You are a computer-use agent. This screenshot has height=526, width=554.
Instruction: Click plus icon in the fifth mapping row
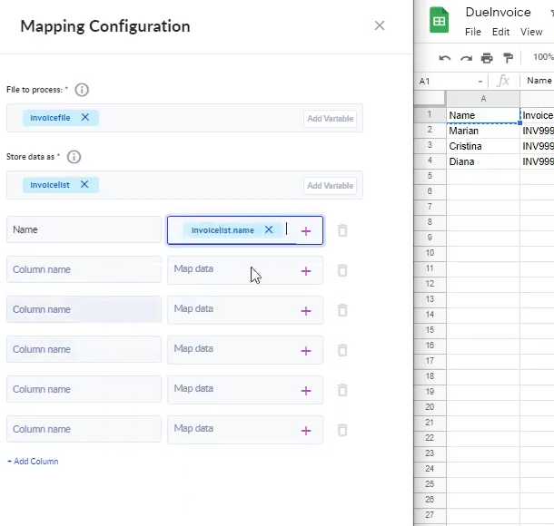pos(306,391)
